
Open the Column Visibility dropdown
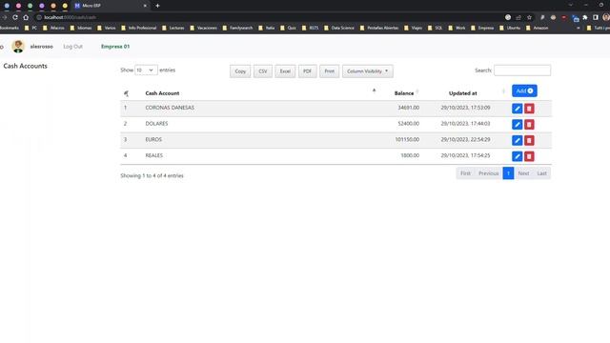[x=368, y=71]
